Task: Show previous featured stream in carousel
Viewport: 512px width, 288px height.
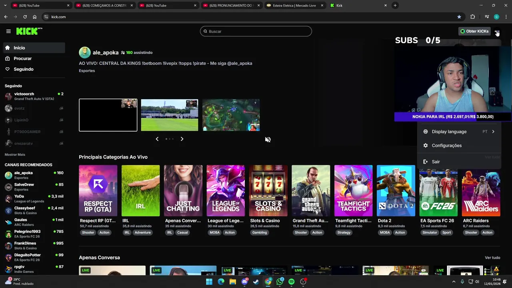Action: (157, 139)
